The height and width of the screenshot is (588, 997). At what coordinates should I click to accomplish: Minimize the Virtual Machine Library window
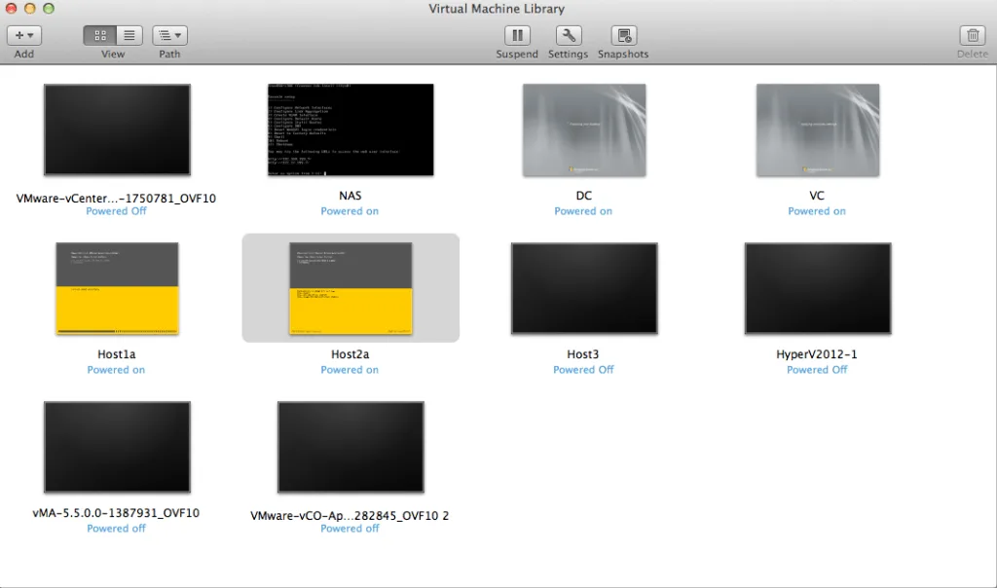point(30,8)
